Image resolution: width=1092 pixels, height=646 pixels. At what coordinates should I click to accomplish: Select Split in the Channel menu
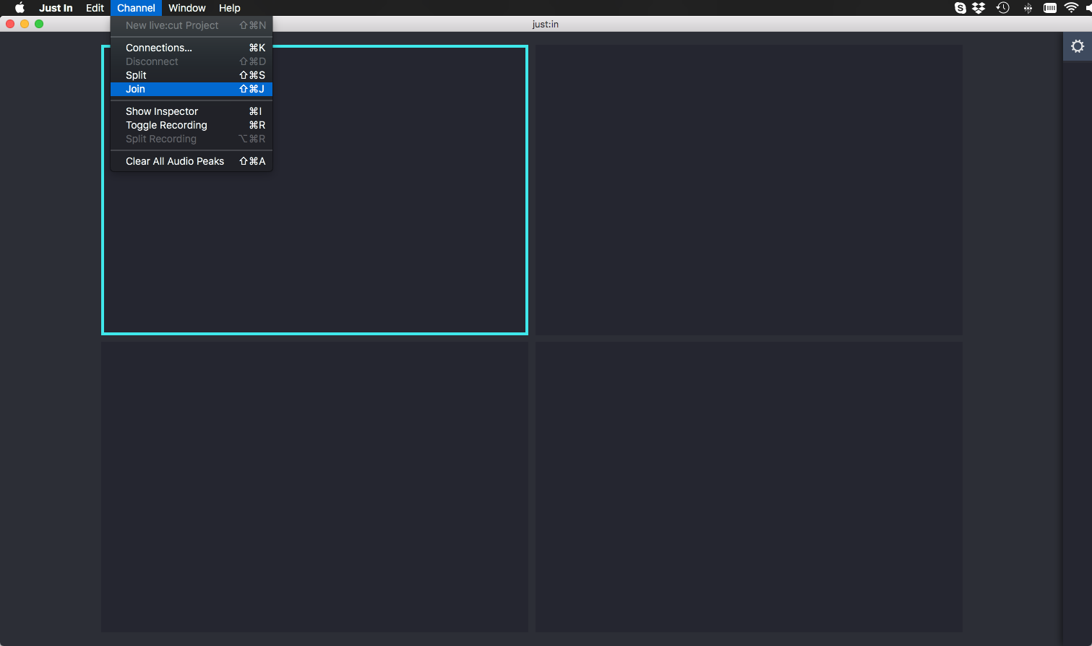192,75
